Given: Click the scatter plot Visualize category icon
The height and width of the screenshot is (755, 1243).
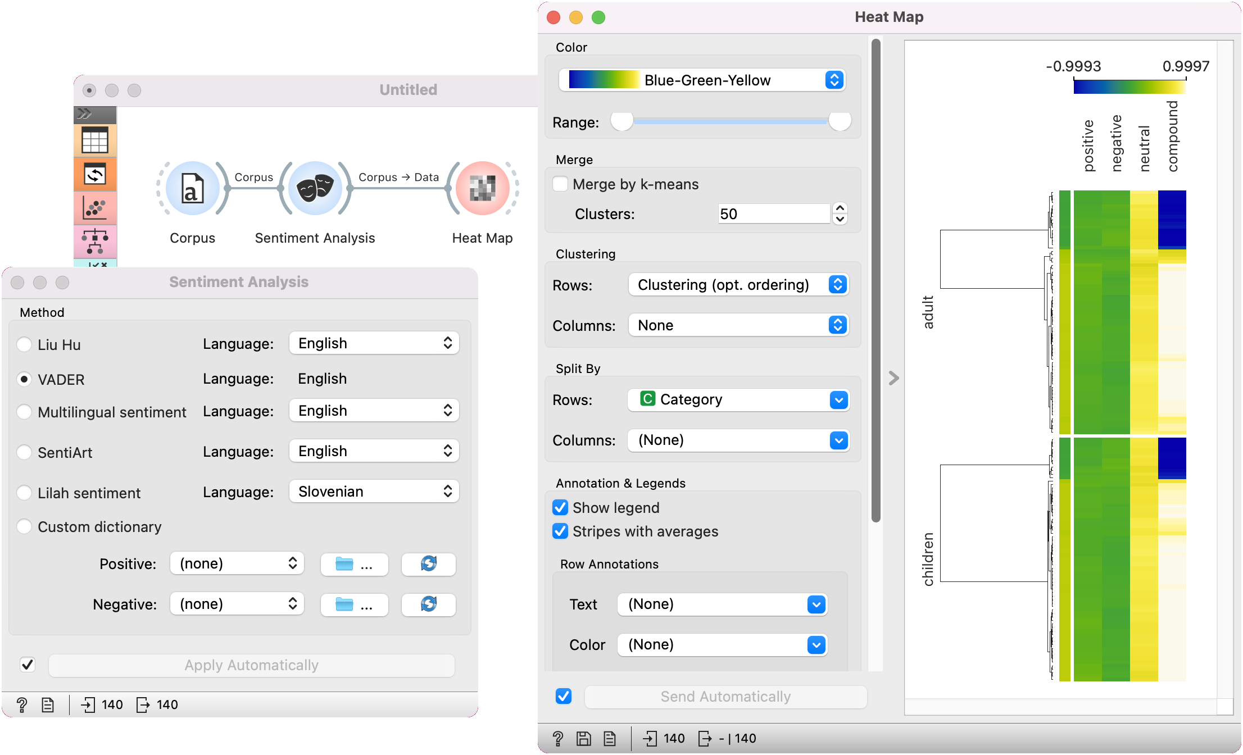Looking at the screenshot, I should [x=95, y=208].
